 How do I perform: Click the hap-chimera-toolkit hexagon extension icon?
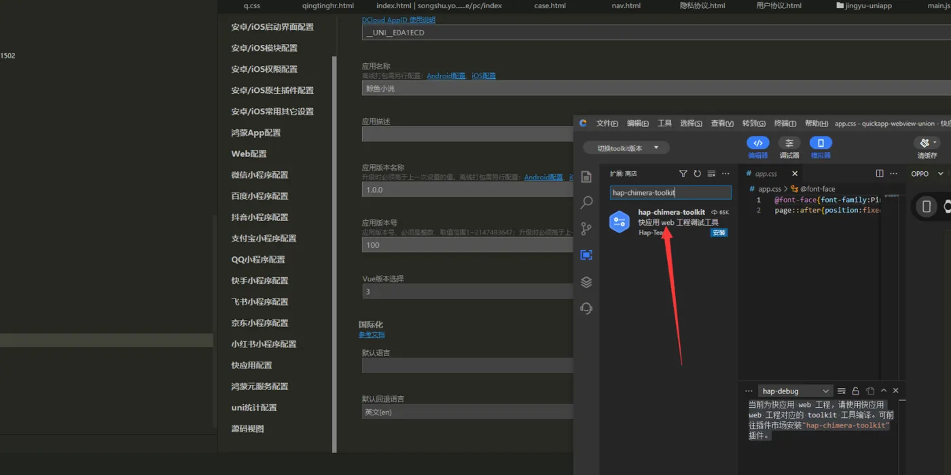pyautogui.click(x=620, y=222)
